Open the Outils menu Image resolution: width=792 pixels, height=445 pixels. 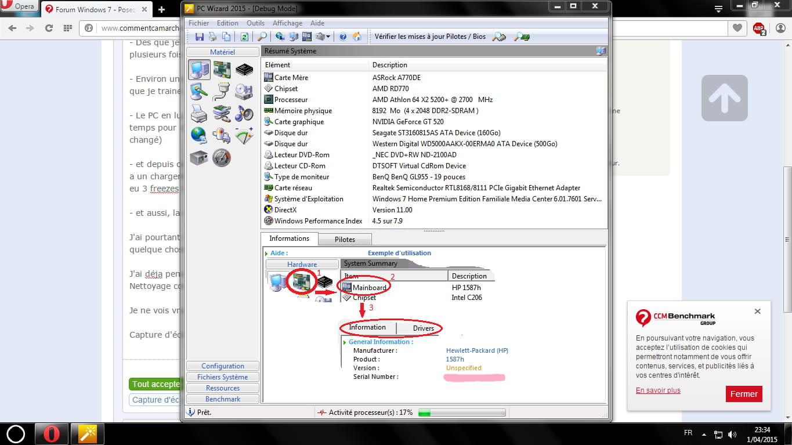coord(255,23)
